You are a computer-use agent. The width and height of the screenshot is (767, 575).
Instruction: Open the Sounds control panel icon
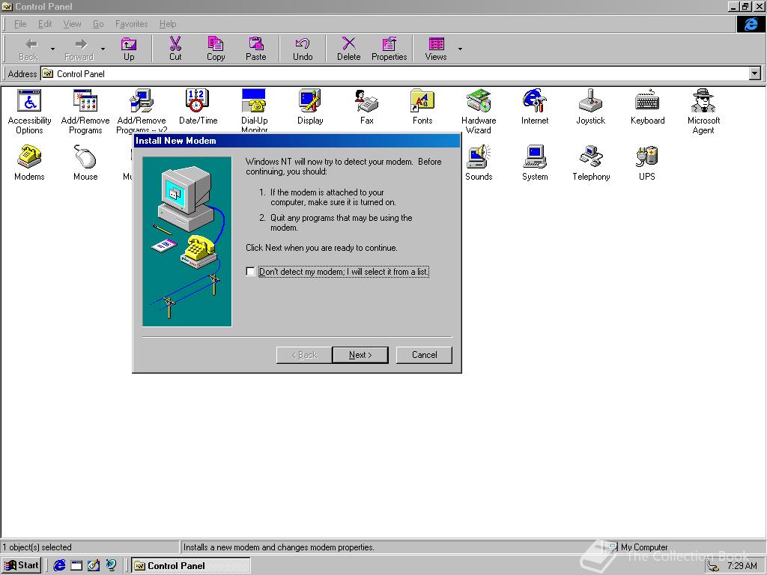(479, 162)
